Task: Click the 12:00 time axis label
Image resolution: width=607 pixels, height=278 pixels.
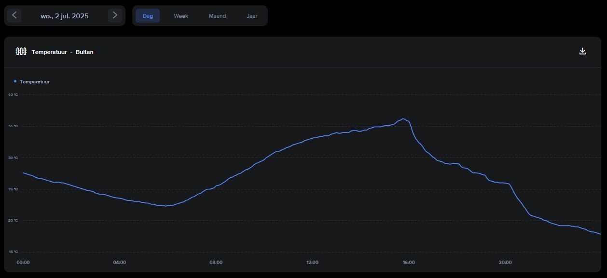Action: (312, 263)
